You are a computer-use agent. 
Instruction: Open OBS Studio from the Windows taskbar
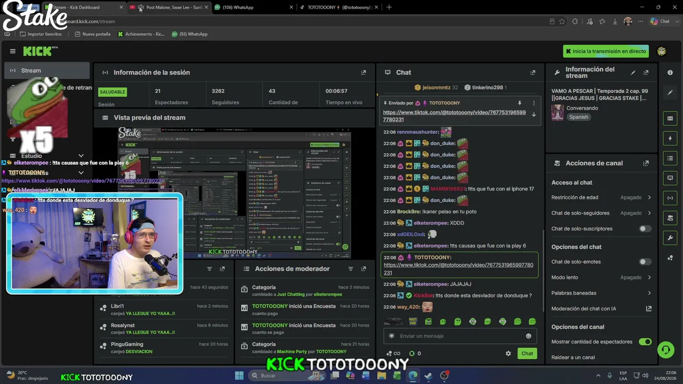[x=444, y=375]
